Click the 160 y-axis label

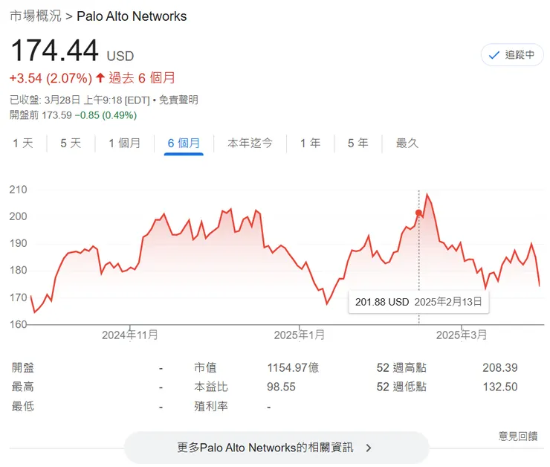coord(19,324)
